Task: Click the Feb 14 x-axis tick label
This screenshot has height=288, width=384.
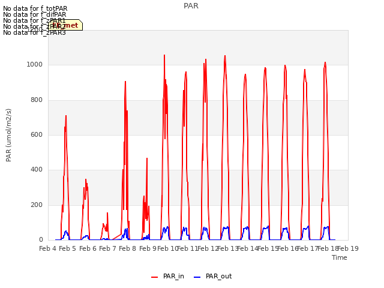Action: coord(248,248)
